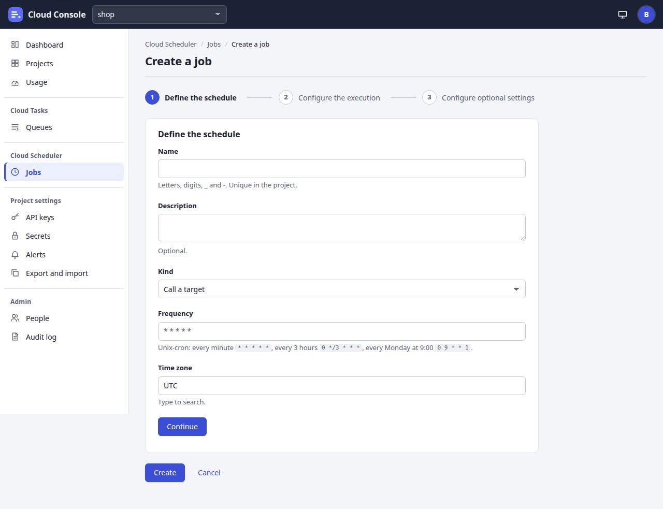Go to step 2 Configure the execution
This screenshot has width=663, height=509.
coord(329,98)
